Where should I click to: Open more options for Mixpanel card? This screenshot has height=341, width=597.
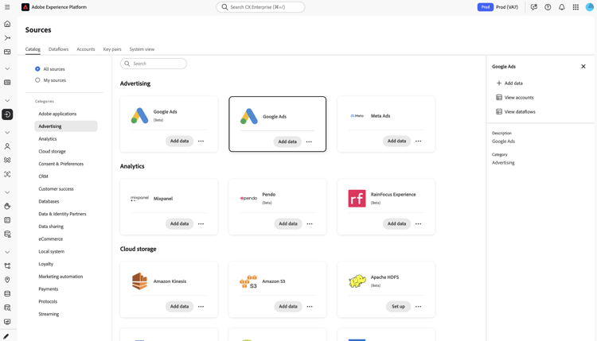point(201,224)
